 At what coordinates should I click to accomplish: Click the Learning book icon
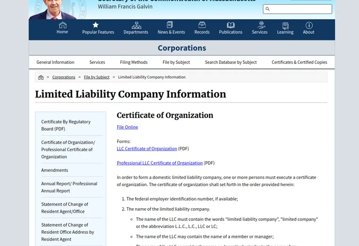285,25
